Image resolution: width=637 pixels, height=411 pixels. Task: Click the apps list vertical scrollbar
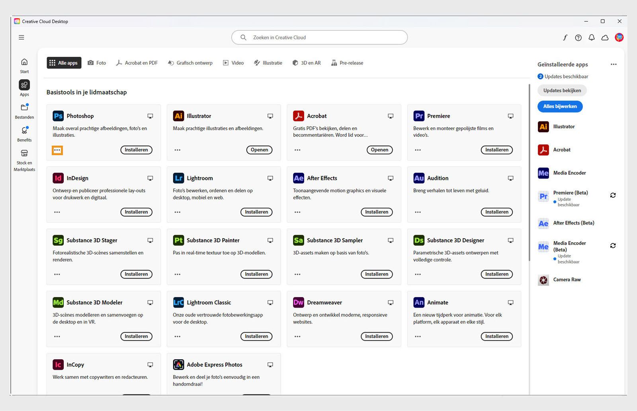point(529,172)
